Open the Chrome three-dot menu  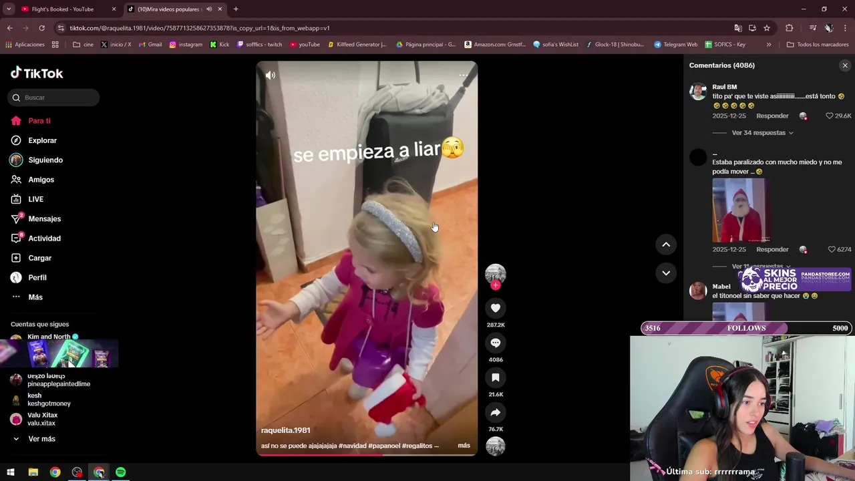tap(846, 28)
